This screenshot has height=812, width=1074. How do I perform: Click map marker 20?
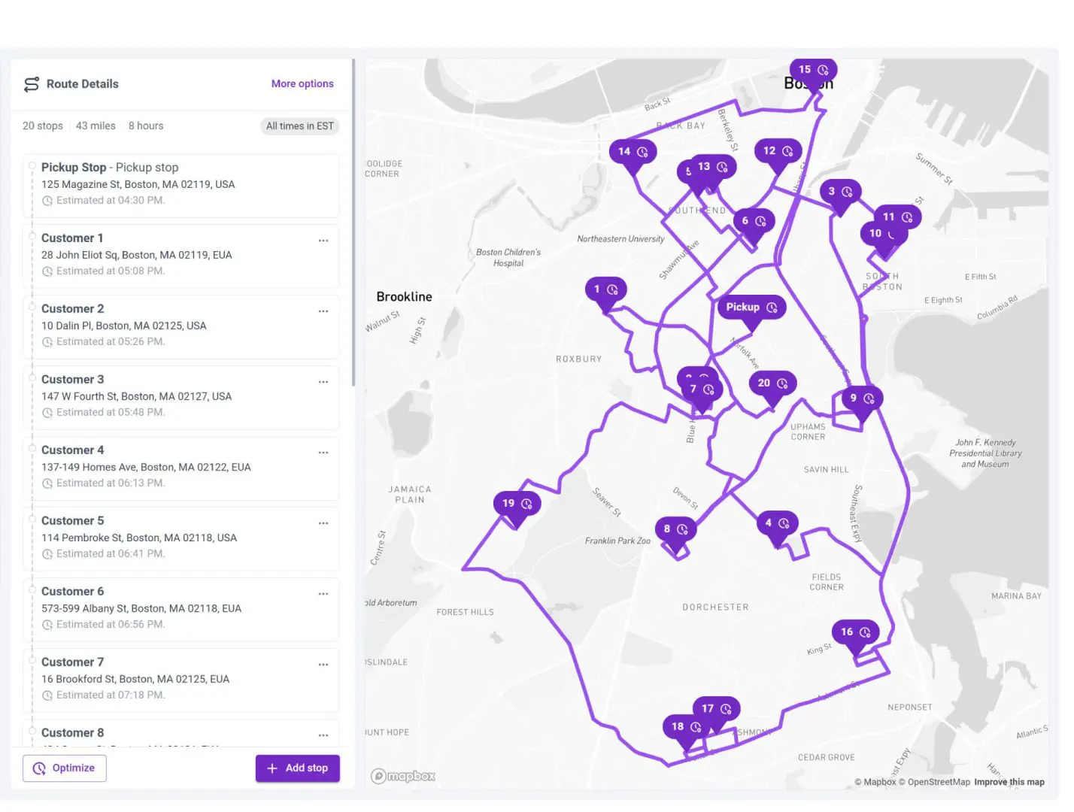pyautogui.click(x=772, y=383)
